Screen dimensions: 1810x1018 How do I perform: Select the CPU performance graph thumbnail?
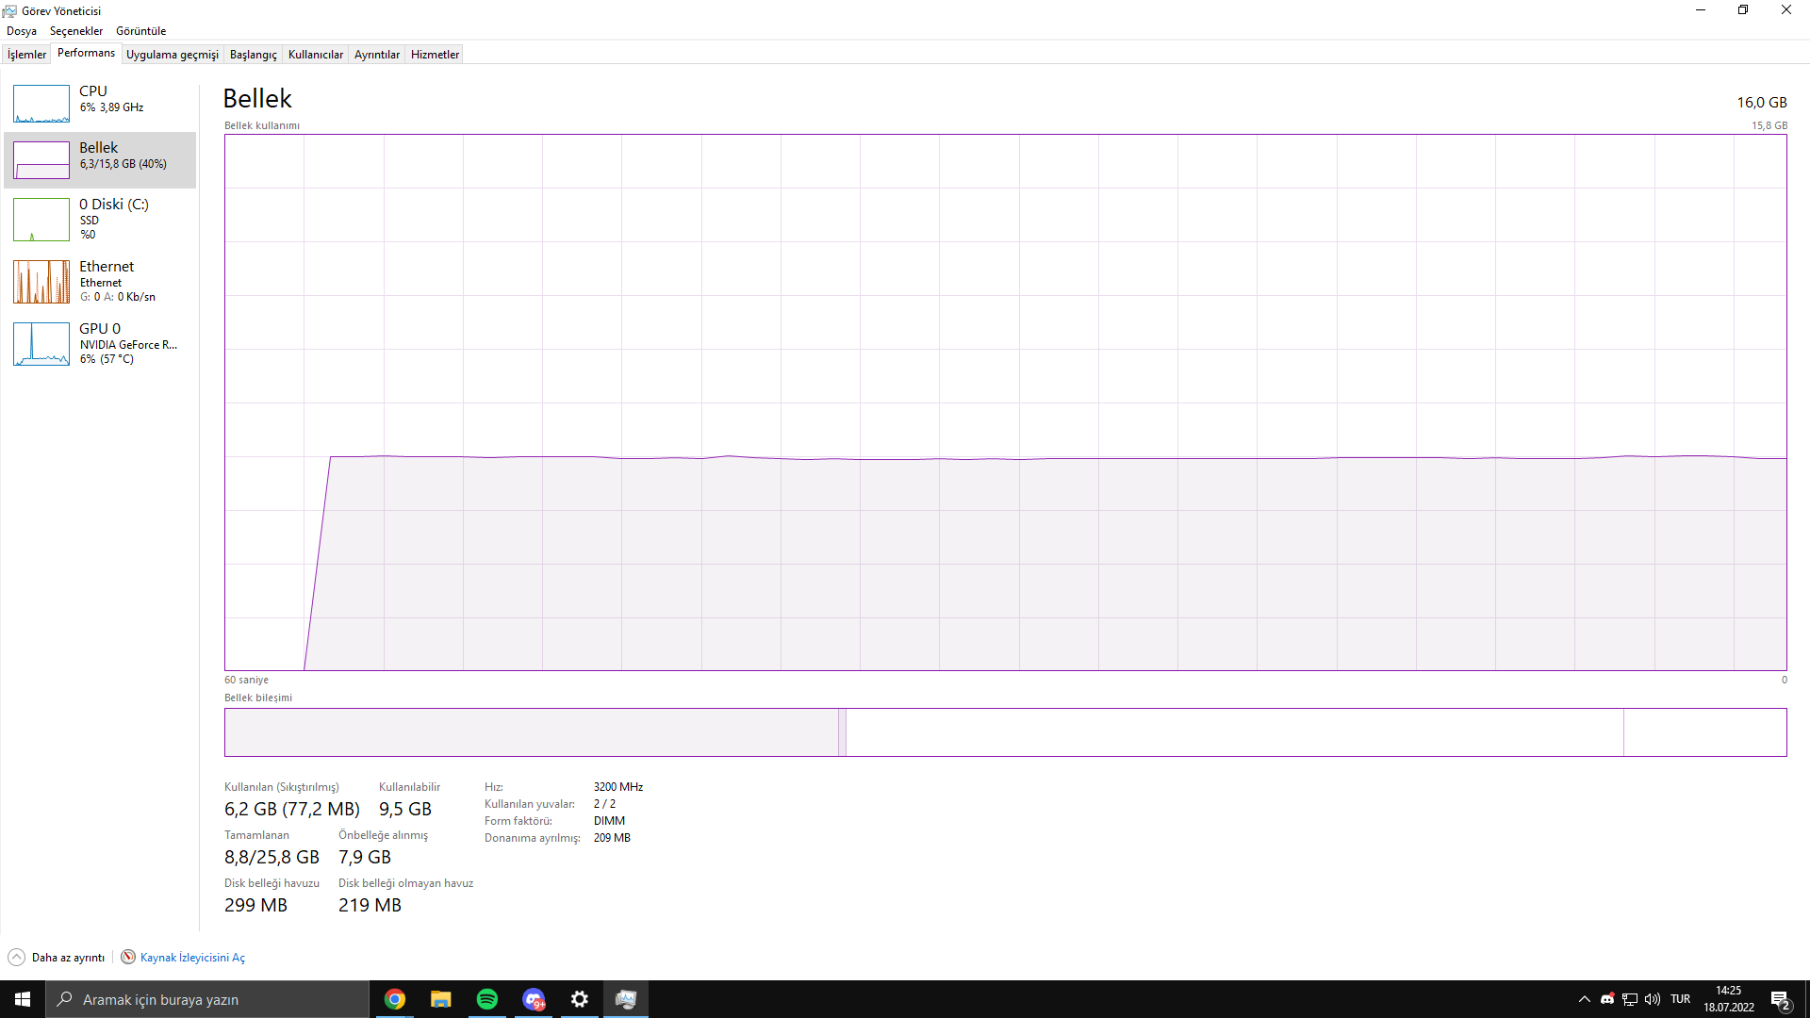41,104
